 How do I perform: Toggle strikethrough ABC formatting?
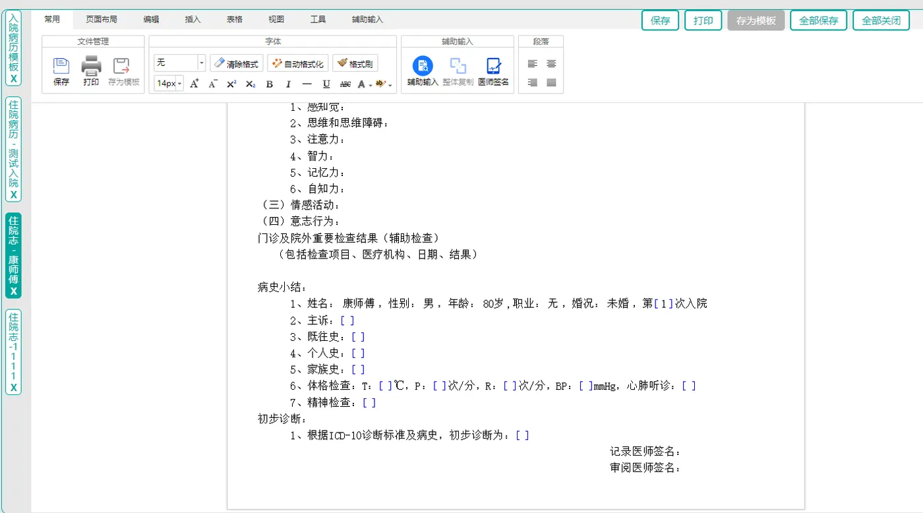(x=345, y=84)
